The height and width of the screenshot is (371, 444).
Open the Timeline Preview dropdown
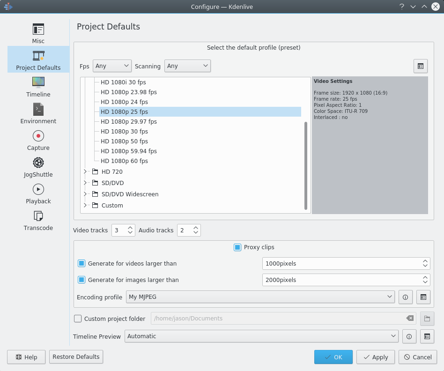tap(261, 336)
